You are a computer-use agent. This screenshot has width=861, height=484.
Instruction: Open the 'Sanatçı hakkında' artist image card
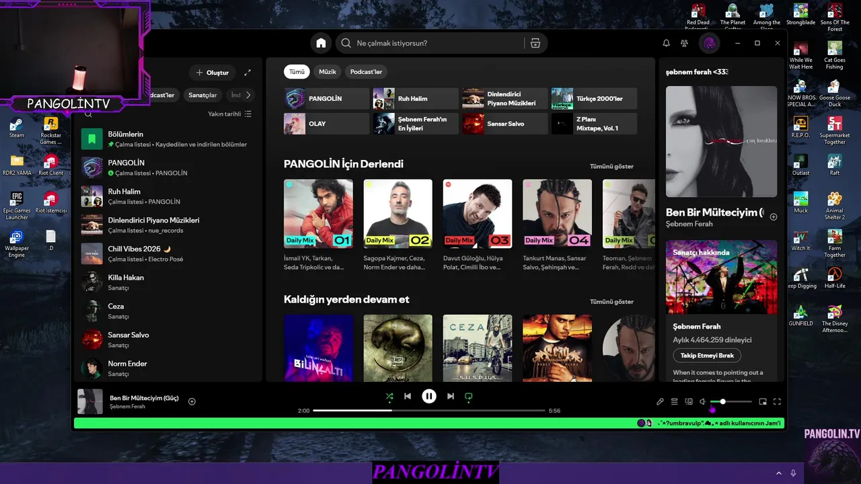[x=721, y=277]
